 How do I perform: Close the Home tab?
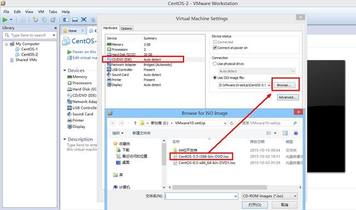tap(83, 31)
